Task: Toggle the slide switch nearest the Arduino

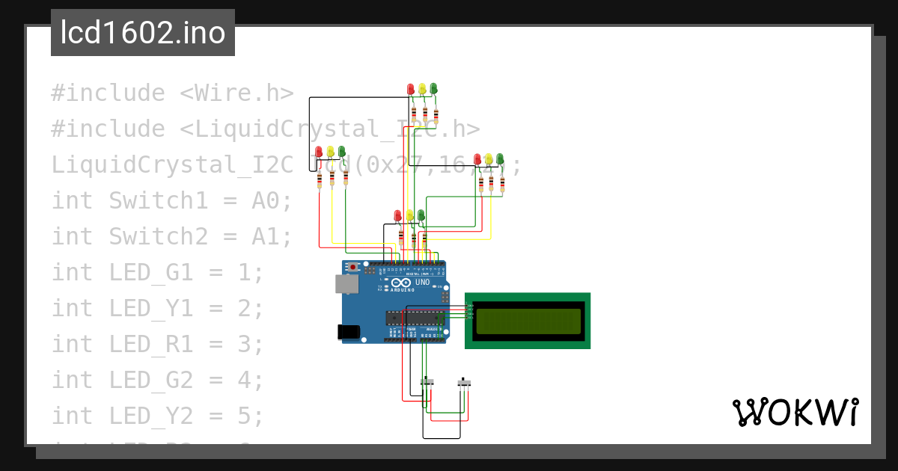Action: pyautogui.click(x=428, y=383)
